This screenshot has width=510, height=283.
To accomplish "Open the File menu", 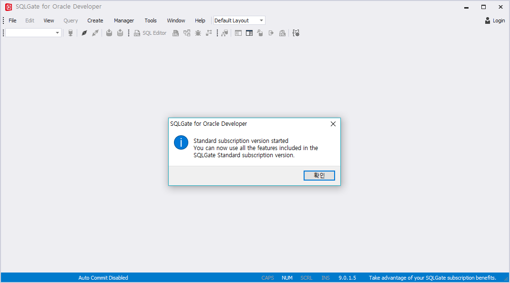I will point(13,20).
